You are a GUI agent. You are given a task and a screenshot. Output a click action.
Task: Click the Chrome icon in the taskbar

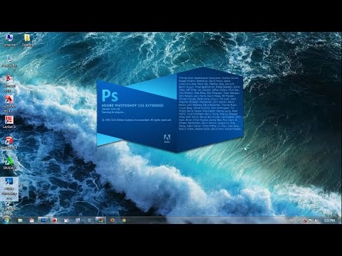[124, 220]
